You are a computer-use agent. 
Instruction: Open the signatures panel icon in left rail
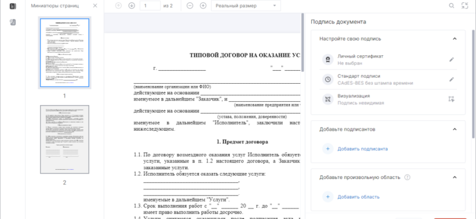click(13, 22)
